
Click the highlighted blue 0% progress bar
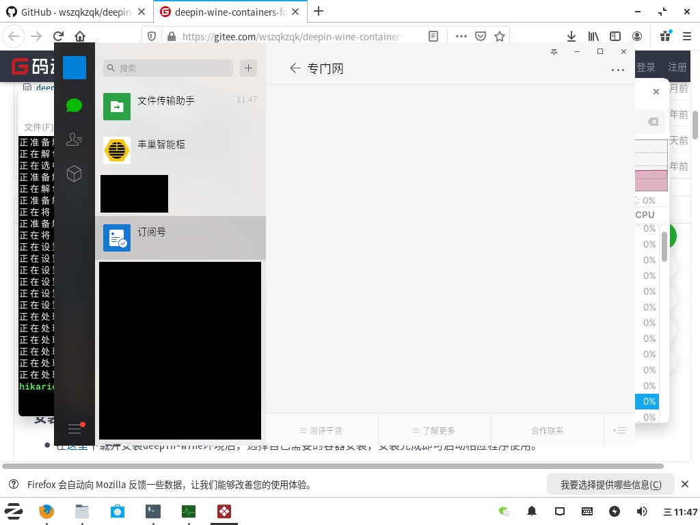pyautogui.click(x=647, y=401)
